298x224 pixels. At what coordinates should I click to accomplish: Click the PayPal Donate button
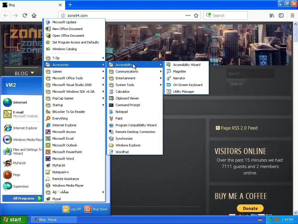click(x=250, y=208)
